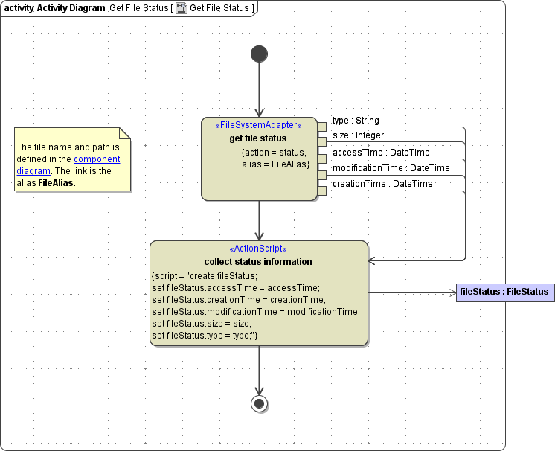Select the type : String output pin
Viewport: 555px width, 451px height.
tap(322, 127)
